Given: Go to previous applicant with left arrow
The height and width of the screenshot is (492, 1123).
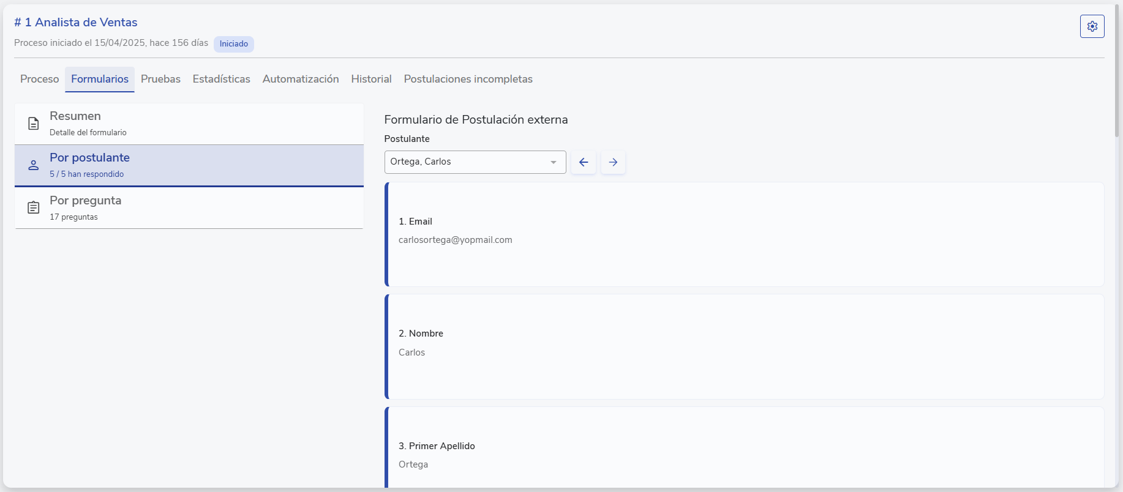Looking at the screenshot, I should pos(584,162).
